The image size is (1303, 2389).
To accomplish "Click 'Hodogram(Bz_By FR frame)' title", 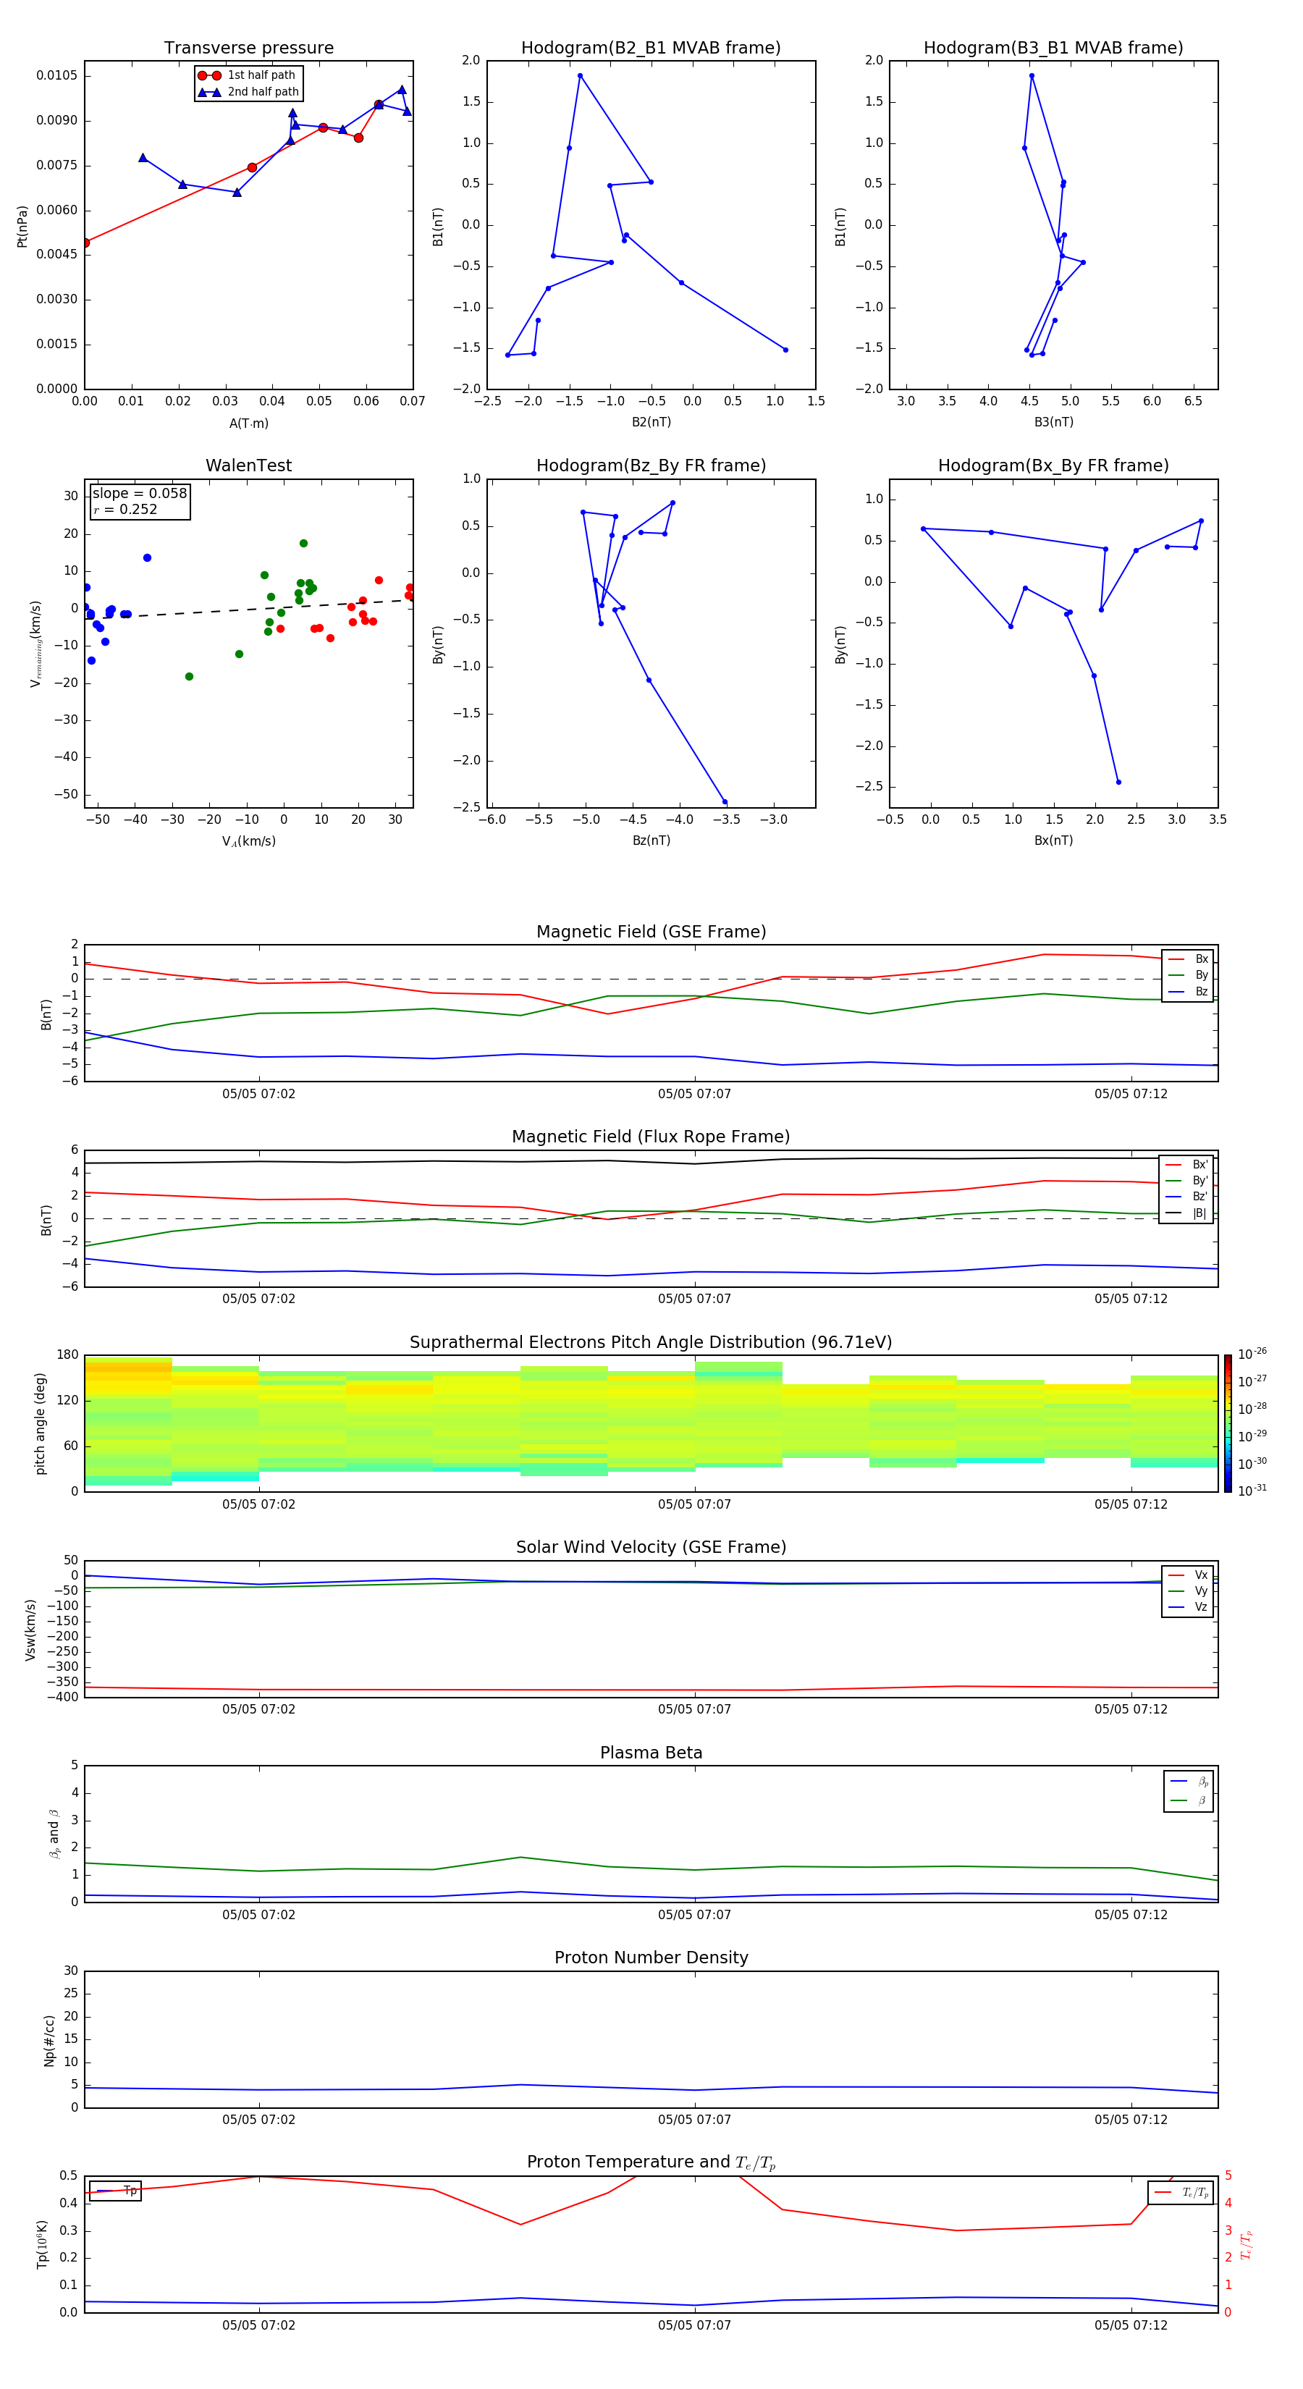I will point(651,465).
